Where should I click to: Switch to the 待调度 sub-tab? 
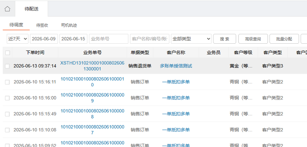point(16,25)
